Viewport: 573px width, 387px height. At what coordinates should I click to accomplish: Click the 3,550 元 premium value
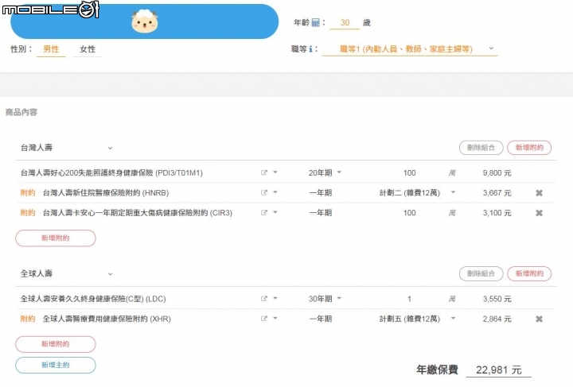click(497, 299)
